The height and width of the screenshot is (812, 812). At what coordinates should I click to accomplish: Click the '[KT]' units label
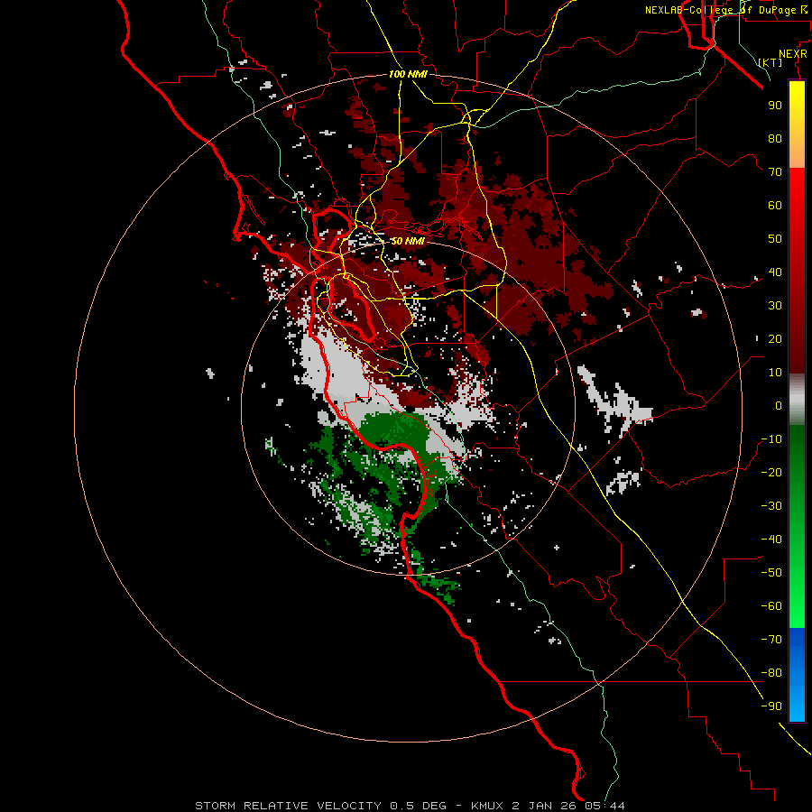[770, 62]
